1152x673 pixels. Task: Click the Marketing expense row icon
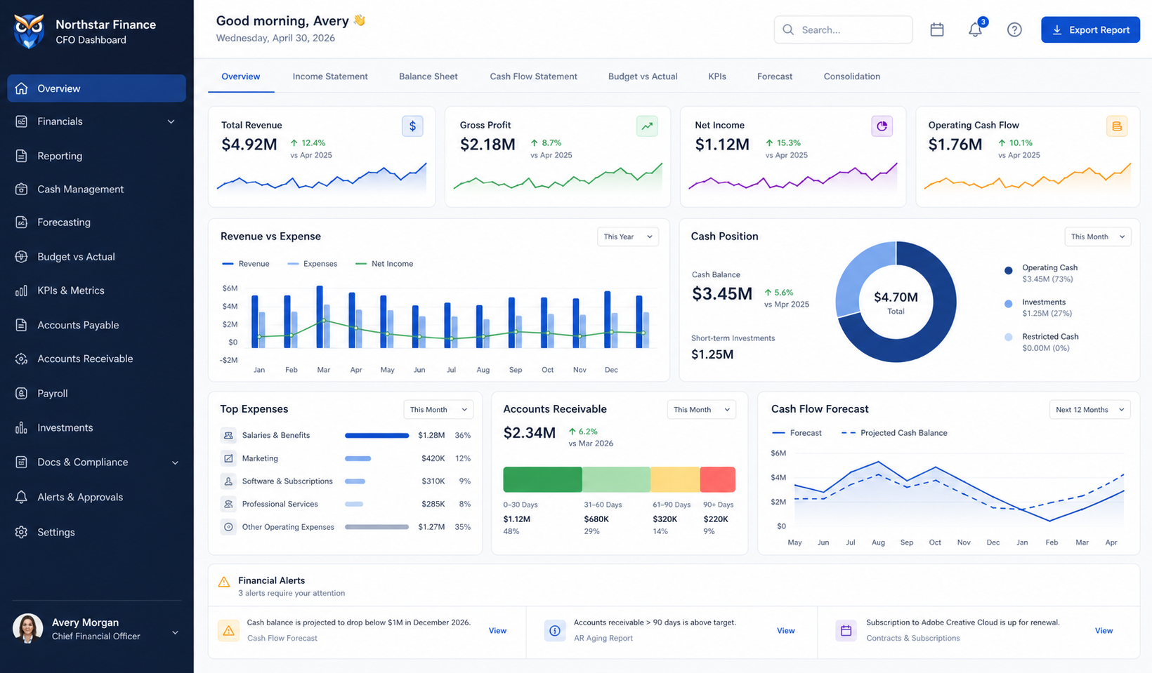[x=228, y=458]
